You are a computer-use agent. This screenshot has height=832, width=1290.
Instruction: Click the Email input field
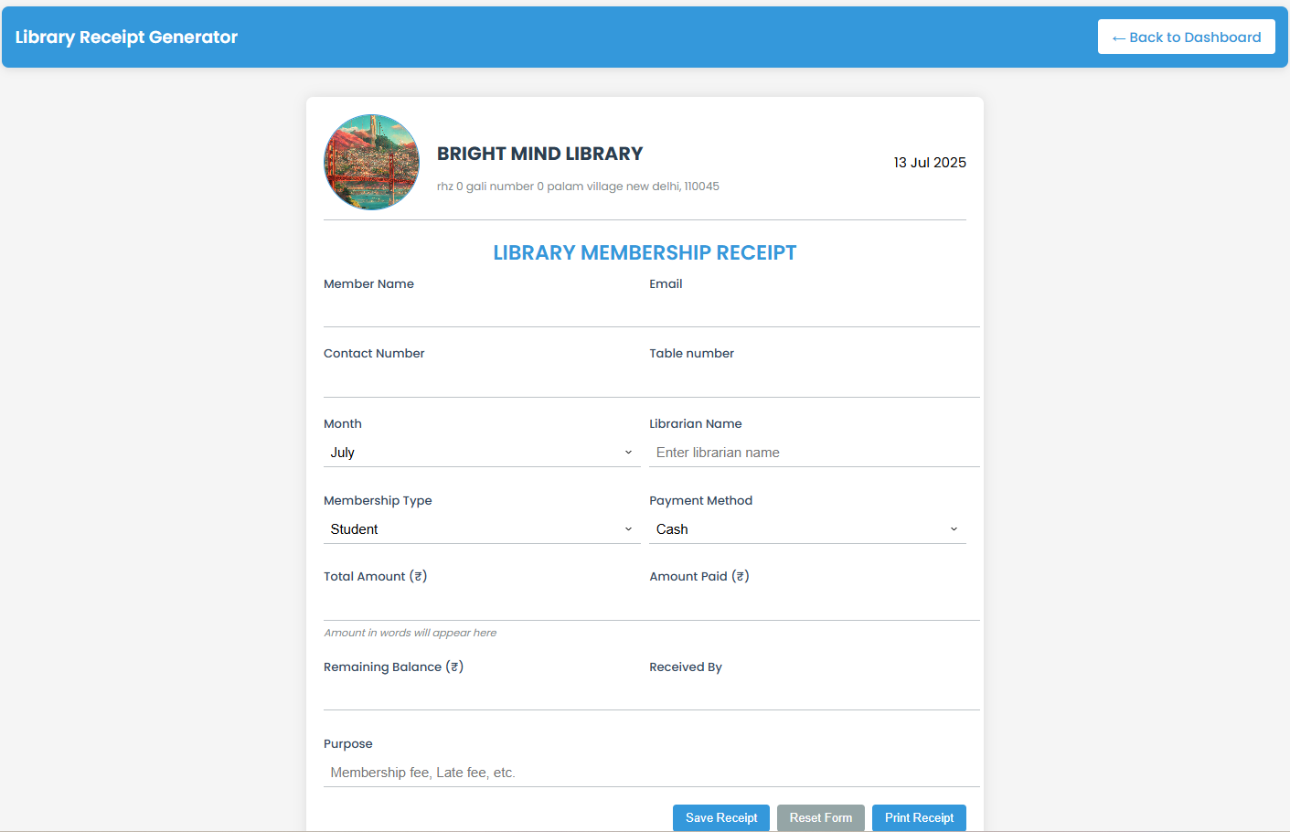pyautogui.click(x=805, y=309)
